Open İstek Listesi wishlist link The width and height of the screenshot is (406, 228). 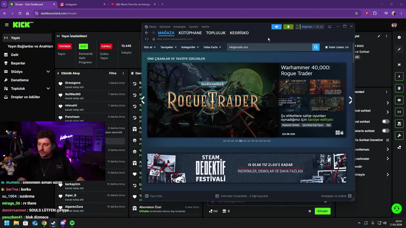337,47
